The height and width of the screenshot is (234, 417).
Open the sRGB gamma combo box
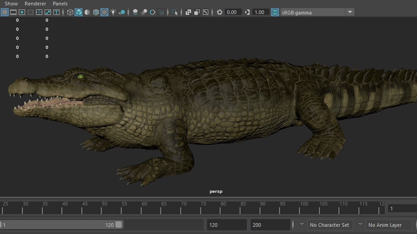pyautogui.click(x=317, y=12)
